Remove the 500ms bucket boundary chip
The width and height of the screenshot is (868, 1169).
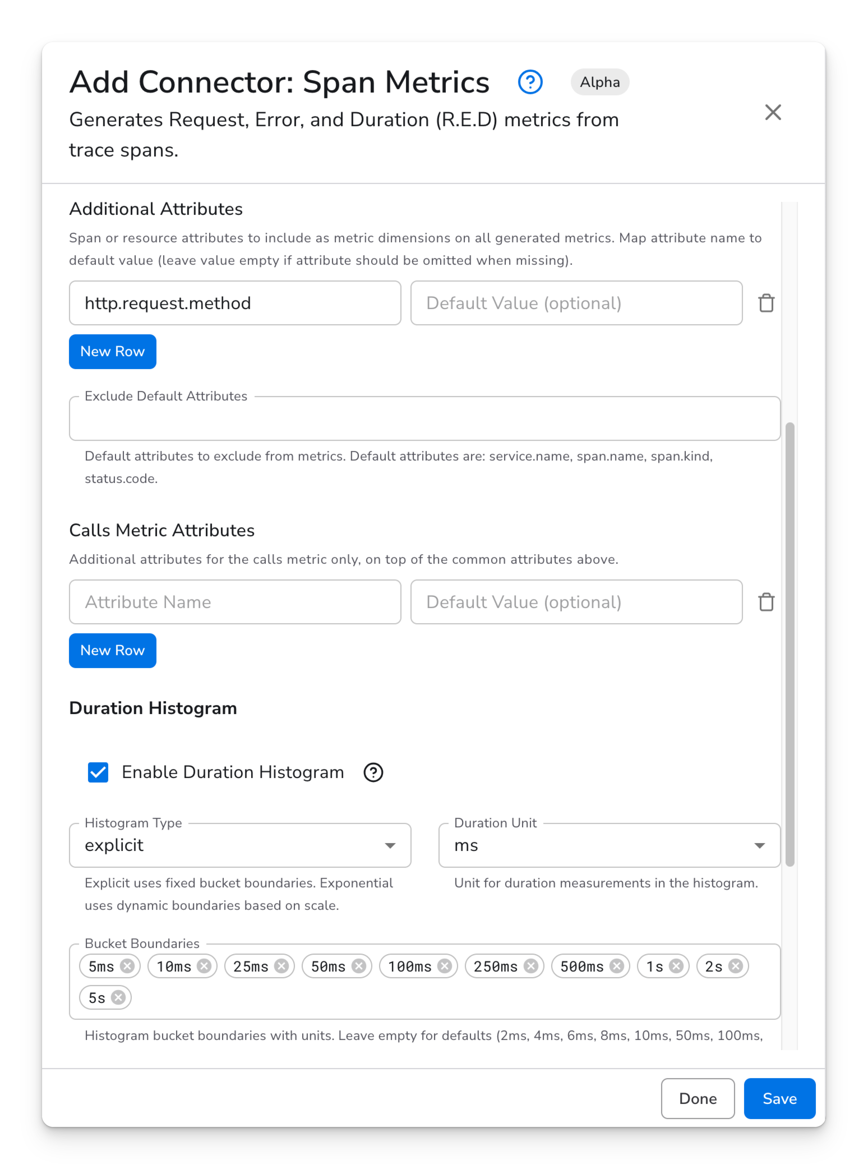[x=617, y=966]
